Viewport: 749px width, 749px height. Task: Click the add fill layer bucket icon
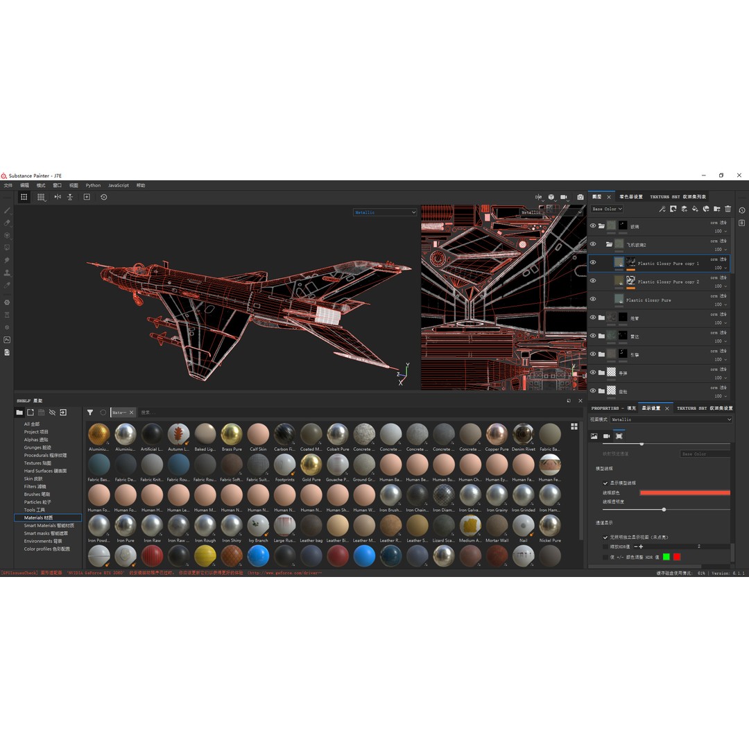point(695,209)
